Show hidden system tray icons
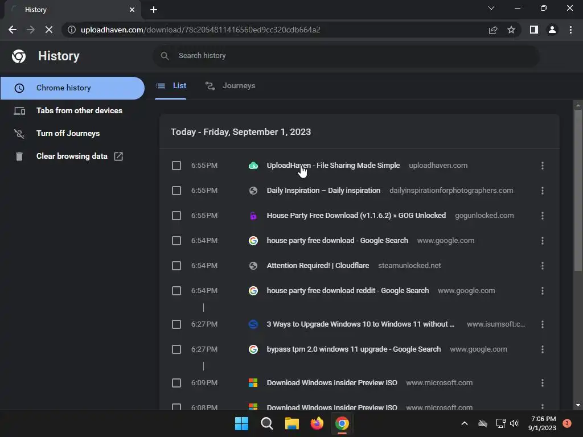 [465, 423]
